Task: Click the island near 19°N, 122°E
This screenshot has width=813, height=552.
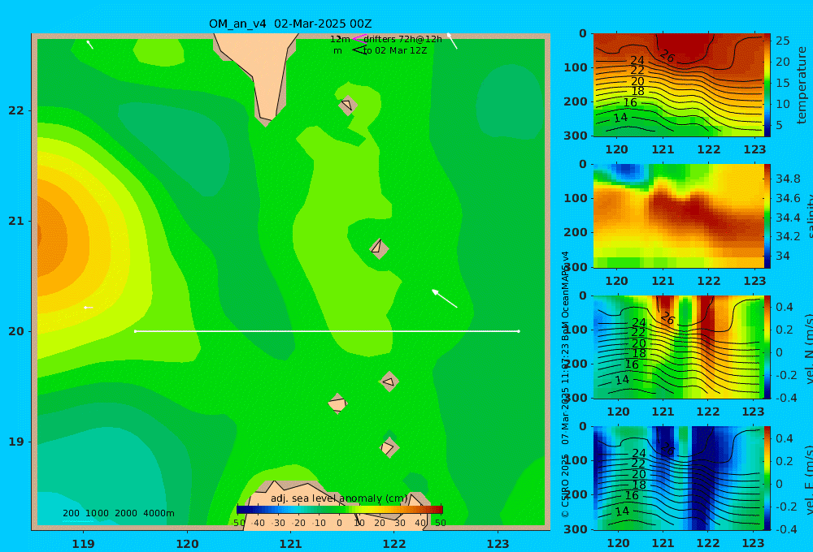Action: pyautogui.click(x=389, y=447)
